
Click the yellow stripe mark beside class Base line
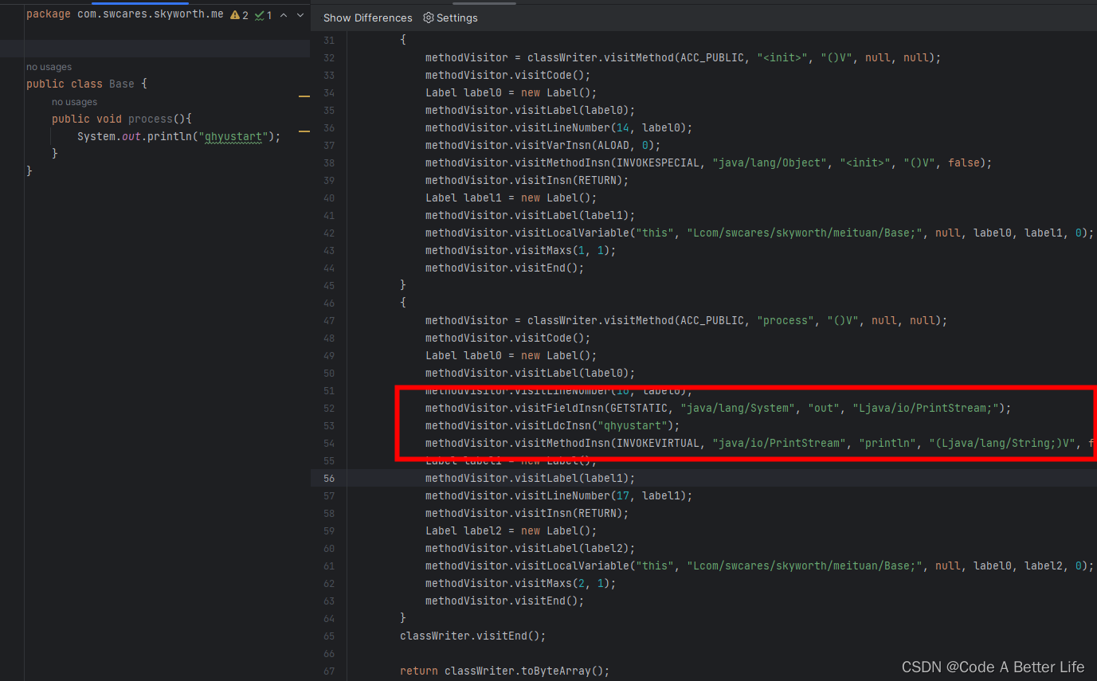pos(304,96)
